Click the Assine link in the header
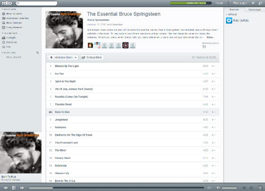 [219, 3]
